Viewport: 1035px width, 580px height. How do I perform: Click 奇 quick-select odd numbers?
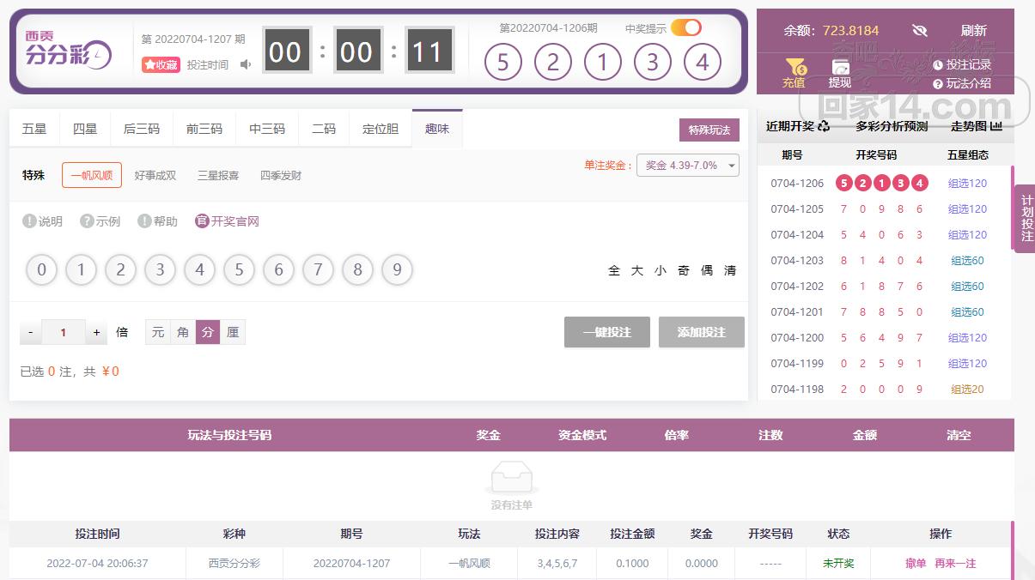click(684, 270)
